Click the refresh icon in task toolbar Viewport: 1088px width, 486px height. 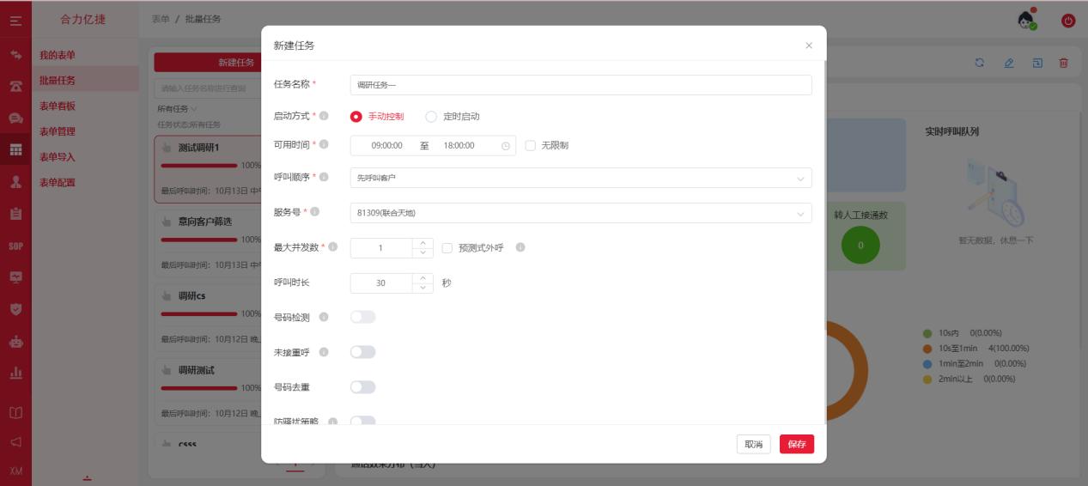[979, 63]
